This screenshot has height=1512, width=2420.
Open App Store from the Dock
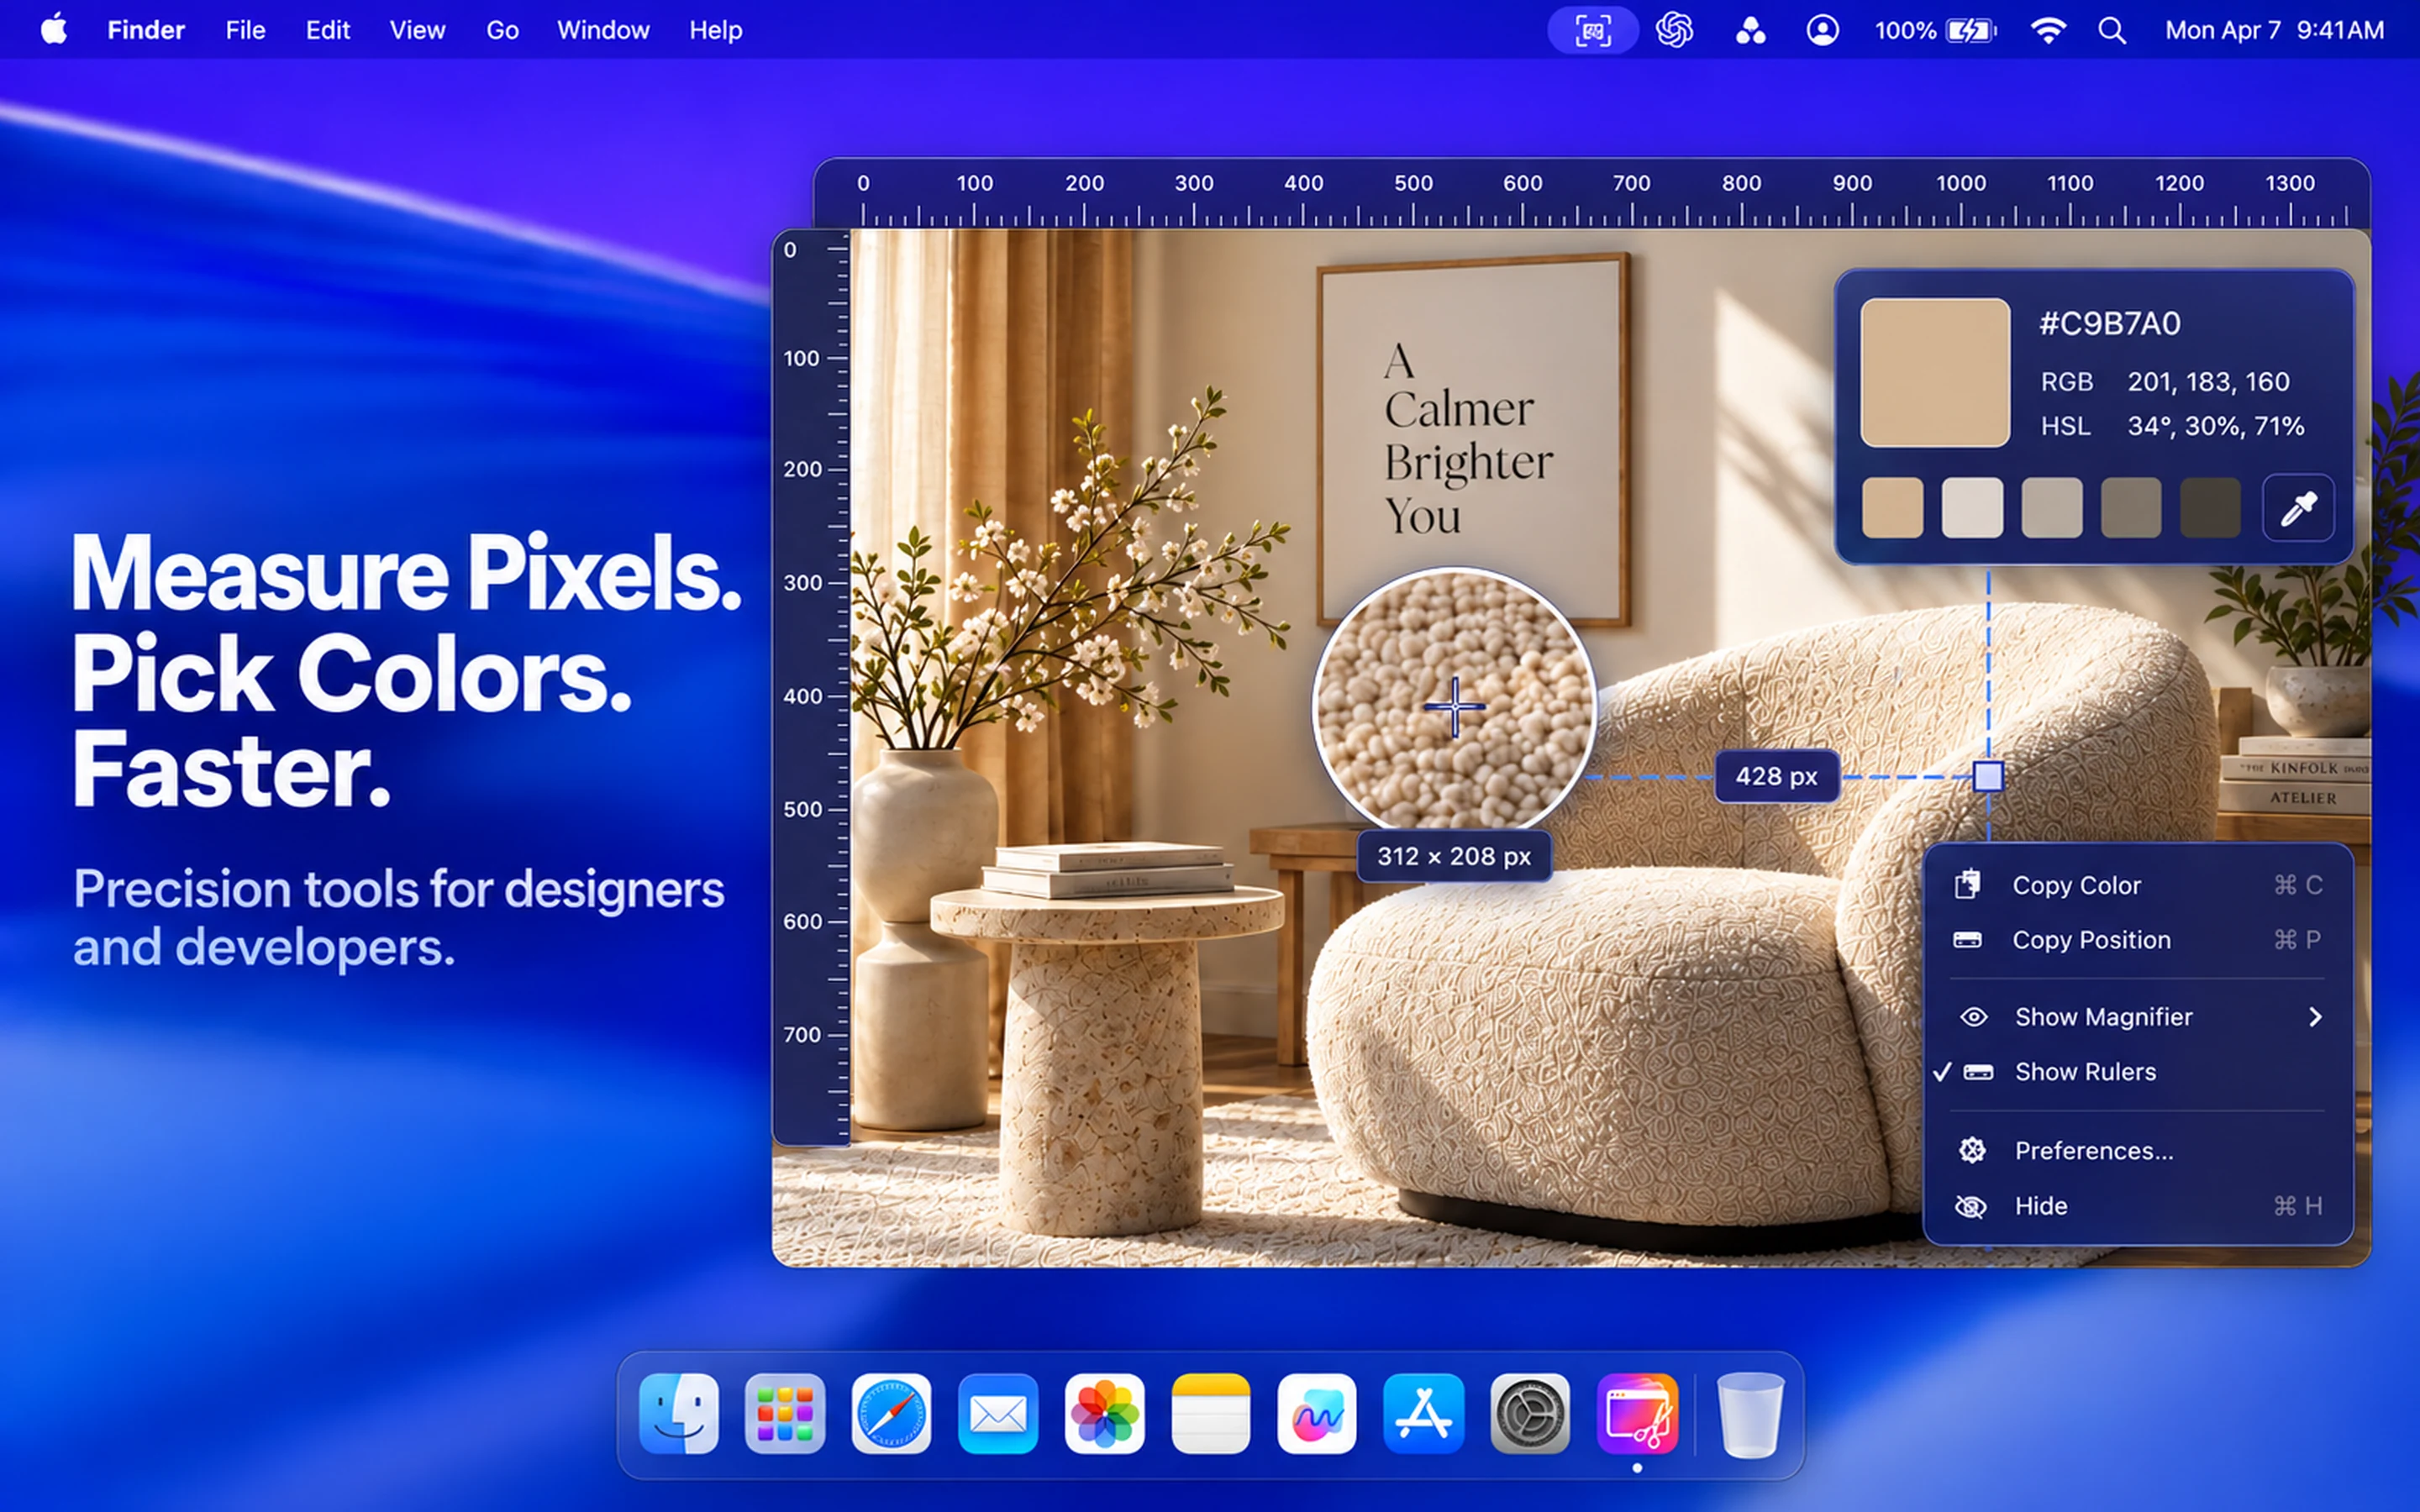click(x=1423, y=1413)
